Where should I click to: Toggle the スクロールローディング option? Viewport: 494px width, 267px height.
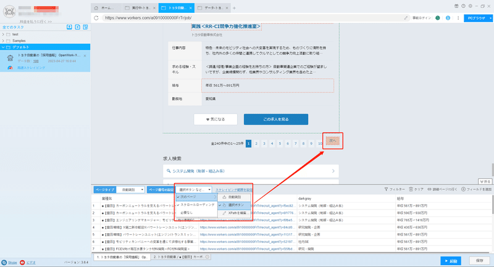196,205
